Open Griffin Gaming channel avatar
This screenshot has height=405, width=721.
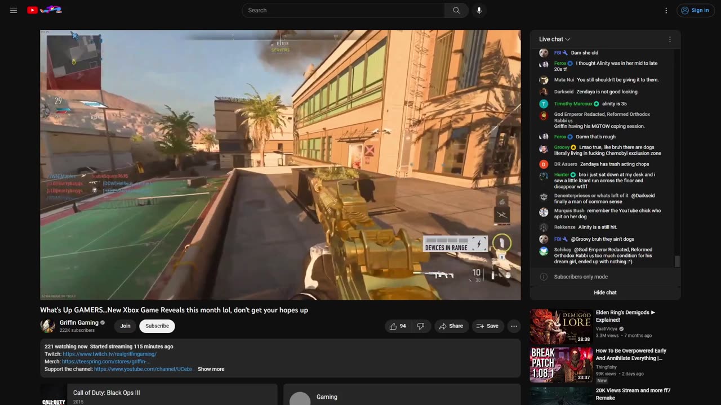click(48, 326)
